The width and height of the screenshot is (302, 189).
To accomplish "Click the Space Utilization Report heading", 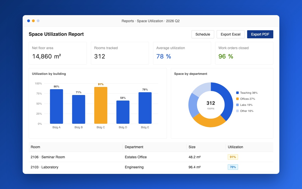I will [56, 34].
